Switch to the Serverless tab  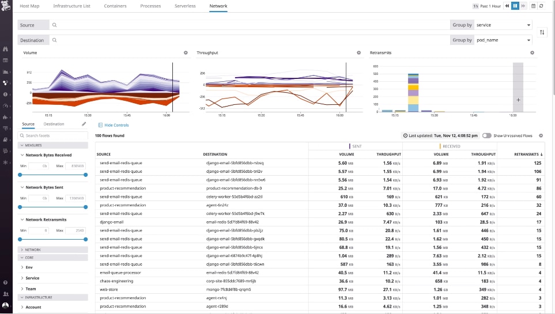click(x=185, y=6)
